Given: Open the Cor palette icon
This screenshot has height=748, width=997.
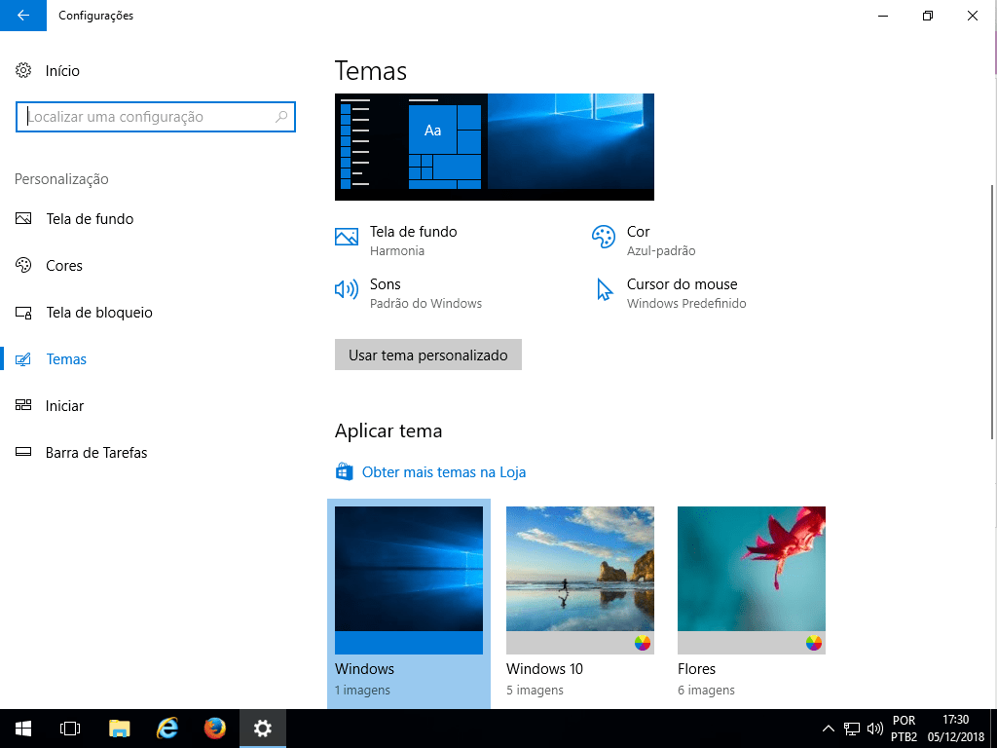Looking at the screenshot, I should tap(604, 237).
